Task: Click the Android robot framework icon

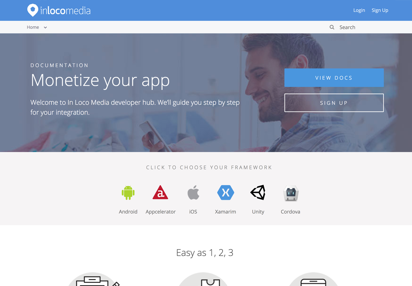Action: tap(128, 193)
